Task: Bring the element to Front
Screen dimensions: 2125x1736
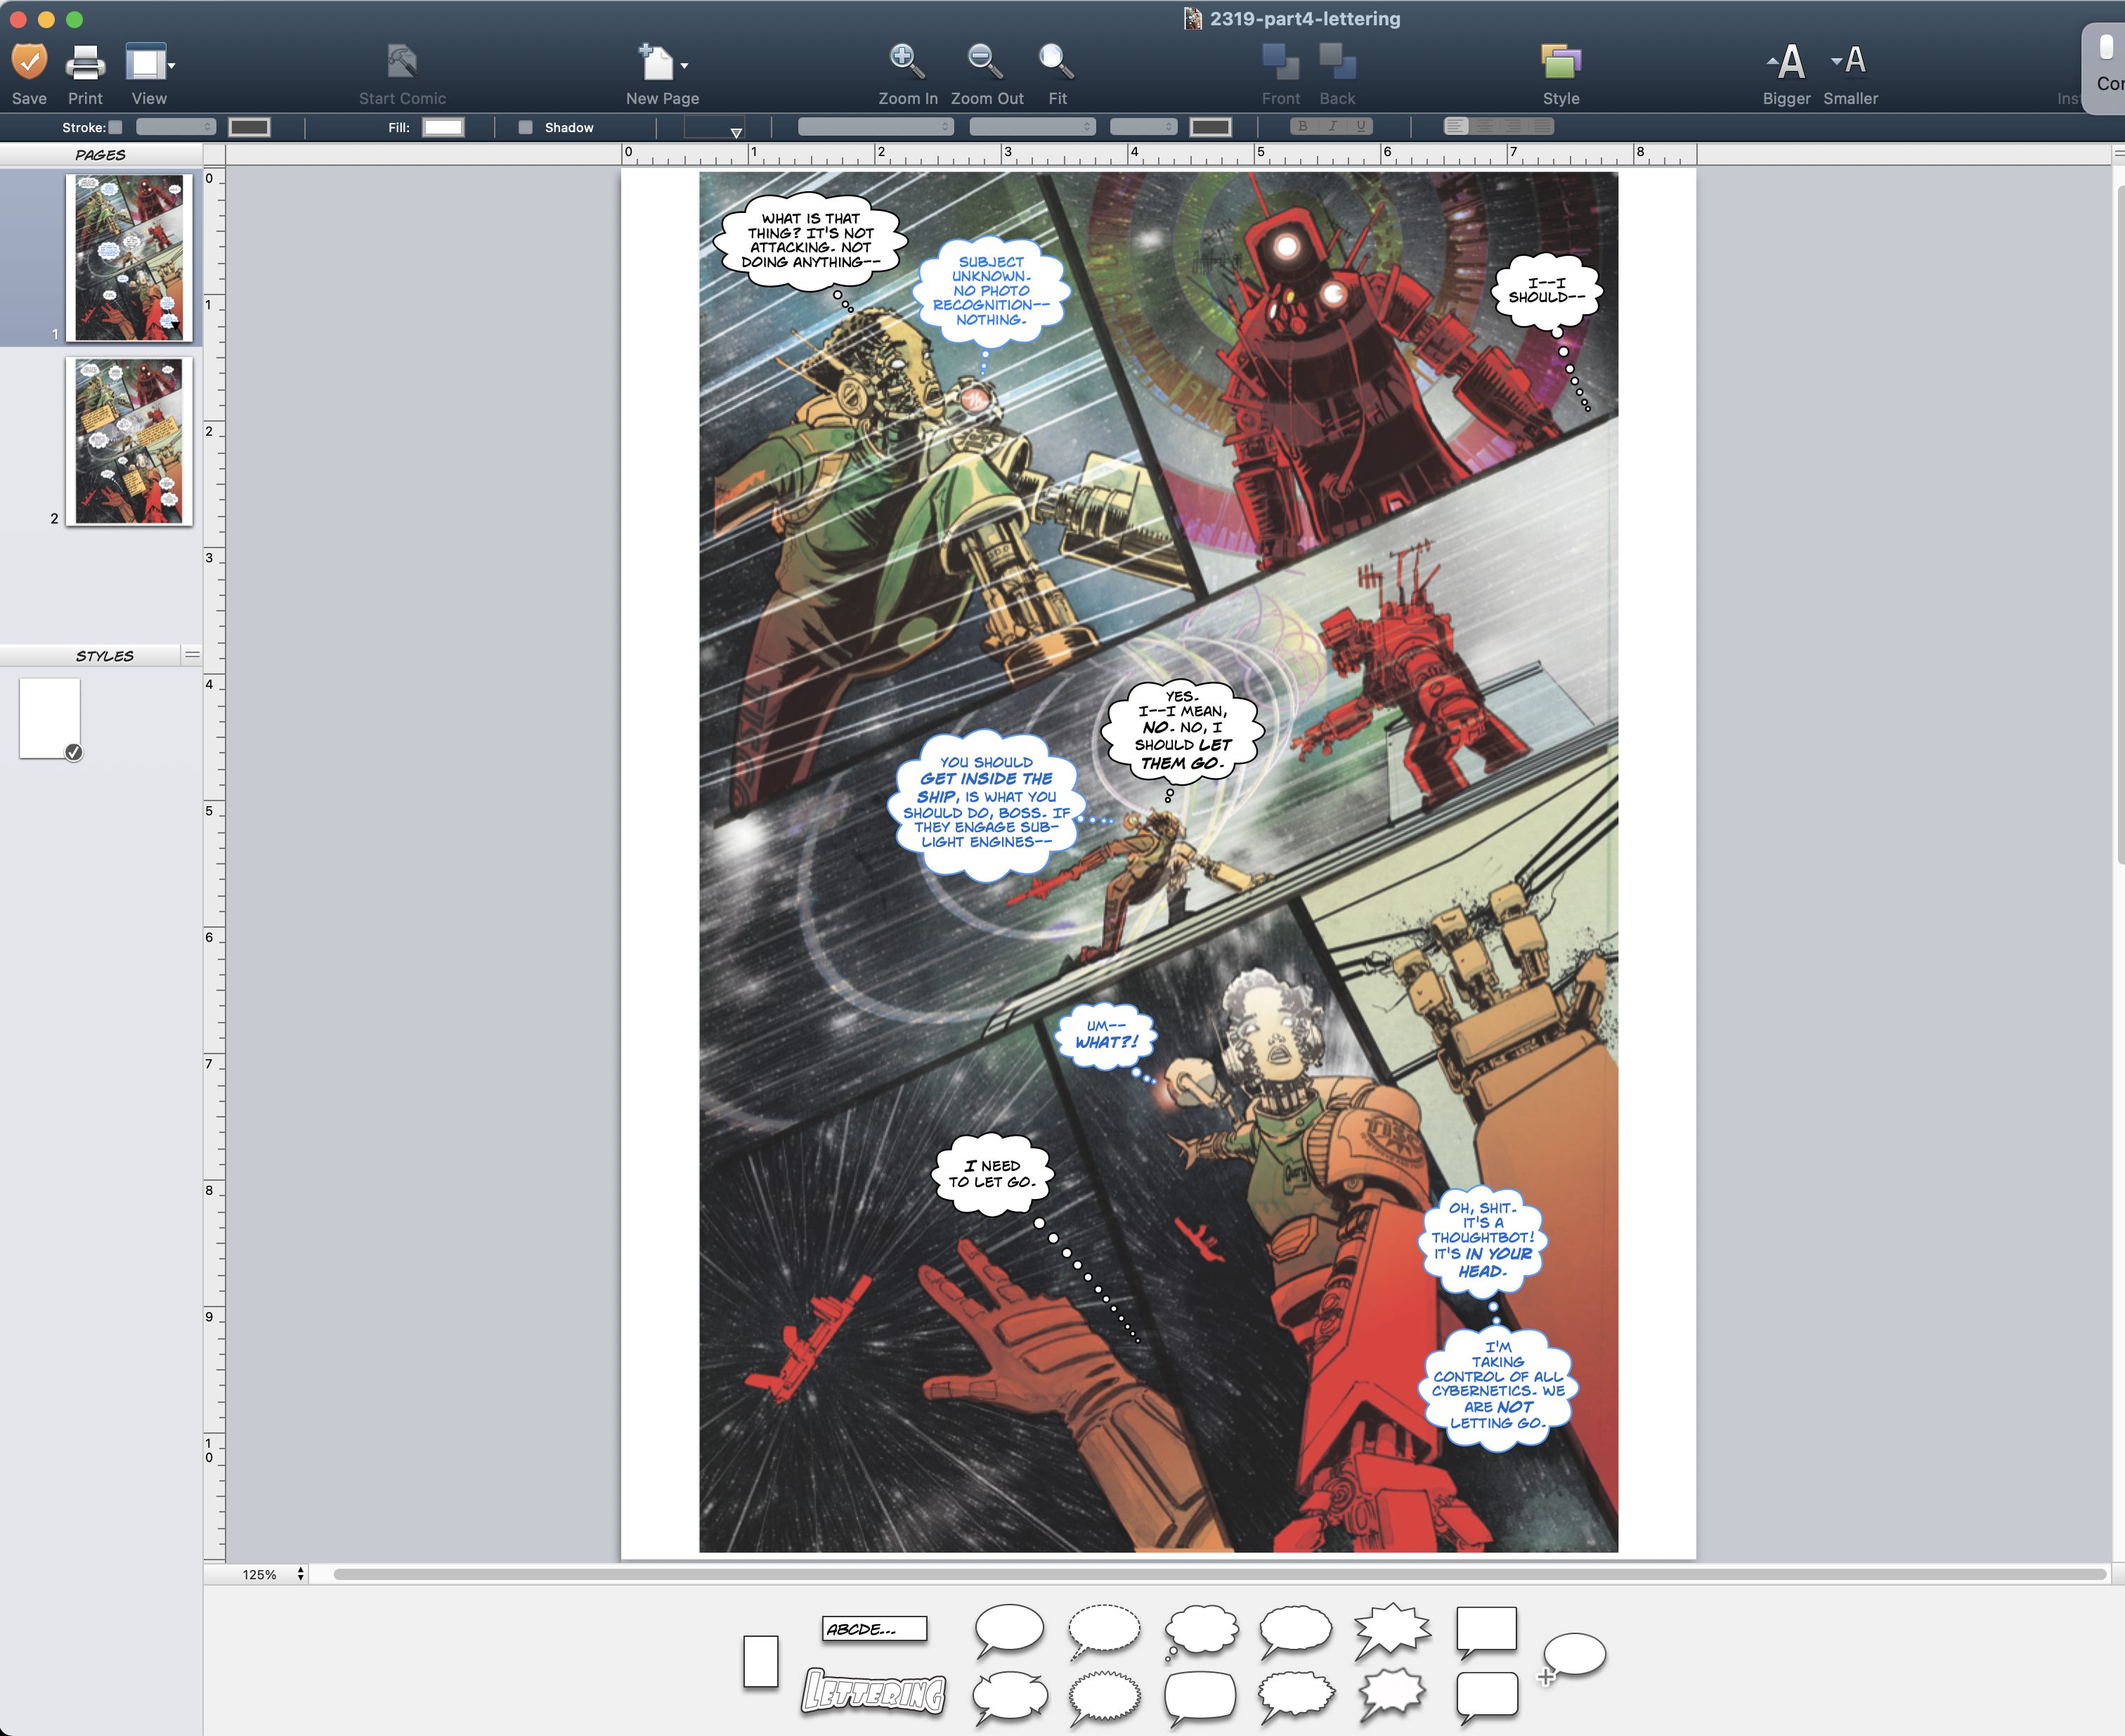Action: click(1280, 62)
